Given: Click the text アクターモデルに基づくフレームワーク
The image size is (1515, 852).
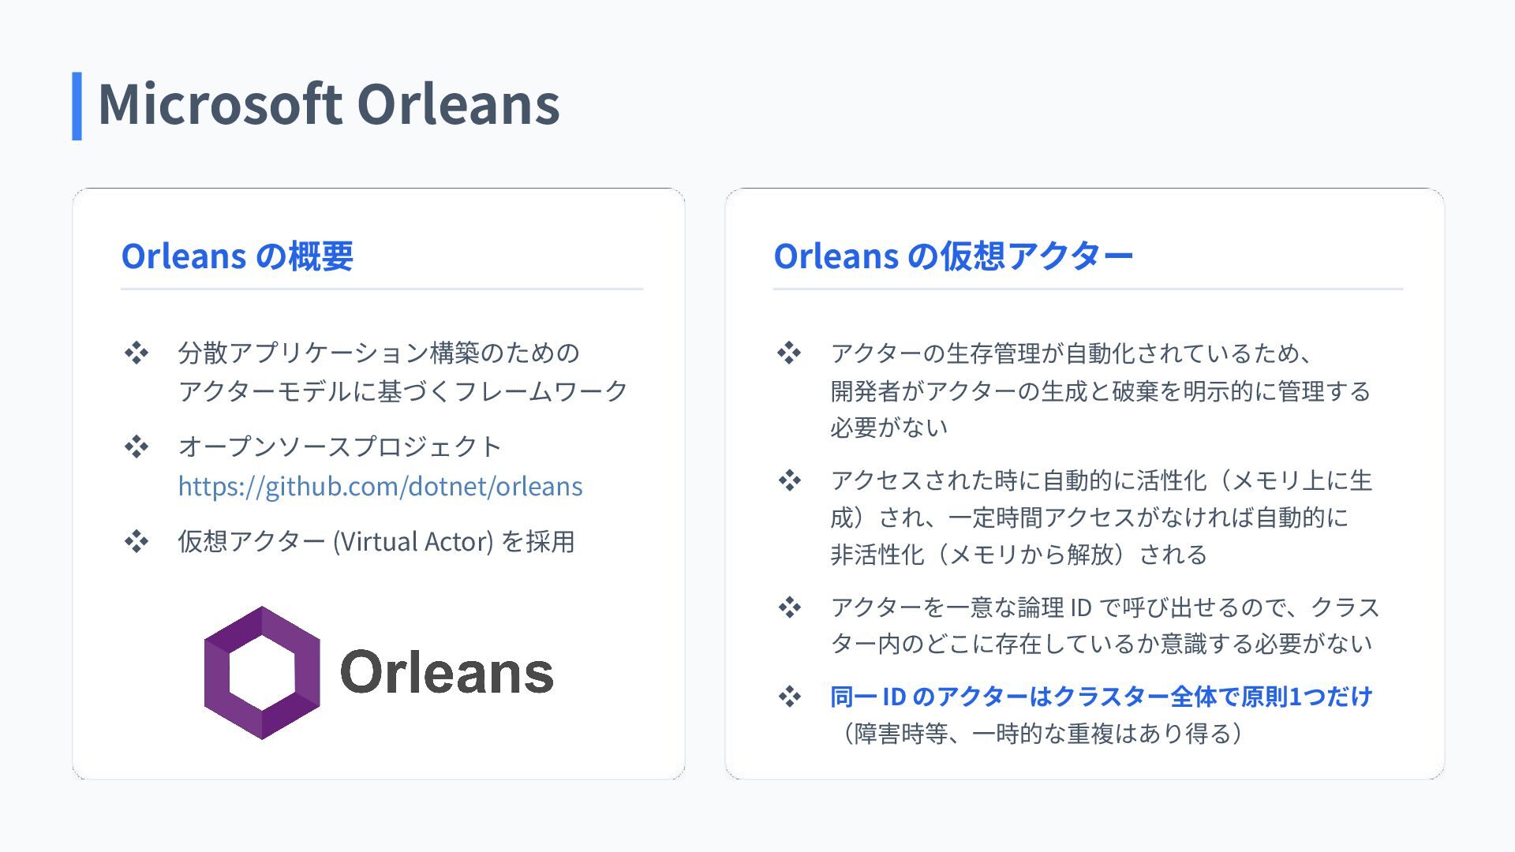Looking at the screenshot, I should coord(402,391).
